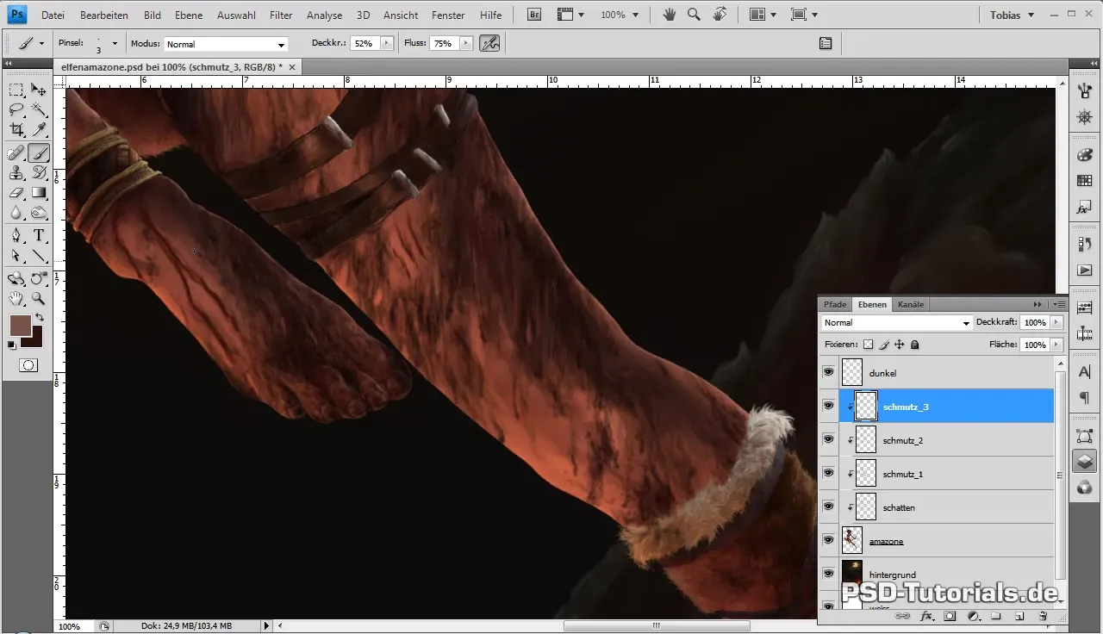The height and width of the screenshot is (634, 1103).
Task: Toggle lock transparent pixels
Action: [x=869, y=345]
